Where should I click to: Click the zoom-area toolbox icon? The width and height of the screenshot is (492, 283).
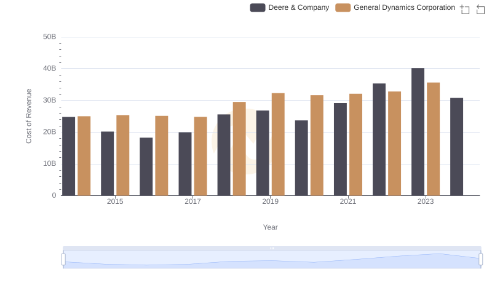click(465, 9)
